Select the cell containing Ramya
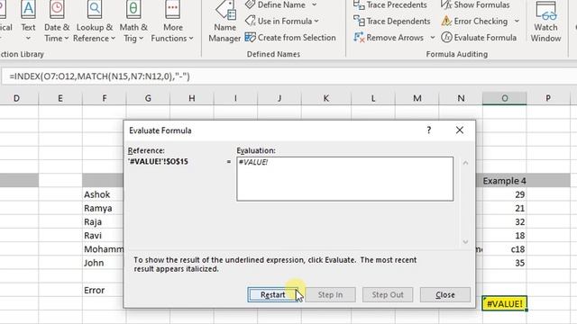 pyautogui.click(x=104, y=208)
